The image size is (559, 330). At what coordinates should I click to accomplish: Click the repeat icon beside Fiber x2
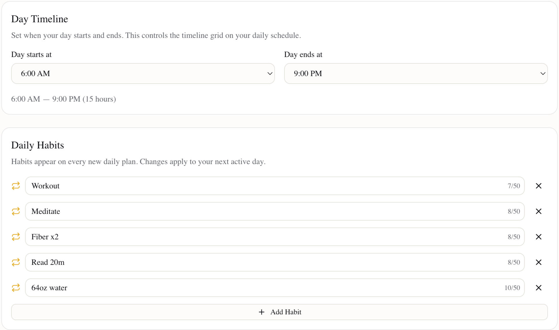tap(16, 237)
